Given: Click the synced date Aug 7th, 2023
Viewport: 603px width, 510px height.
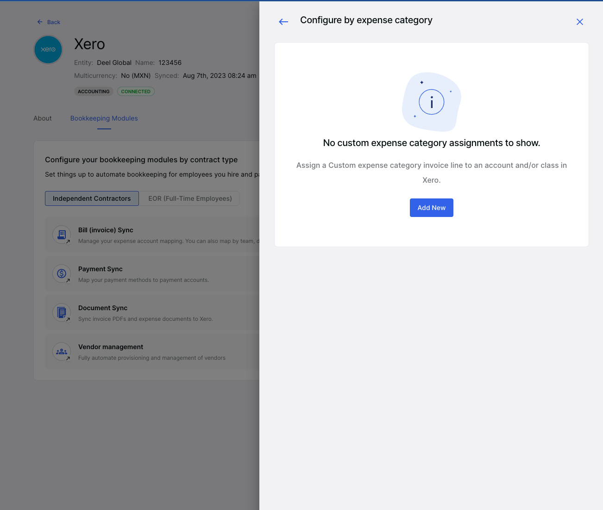Looking at the screenshot, I should [x=220, y=76].
